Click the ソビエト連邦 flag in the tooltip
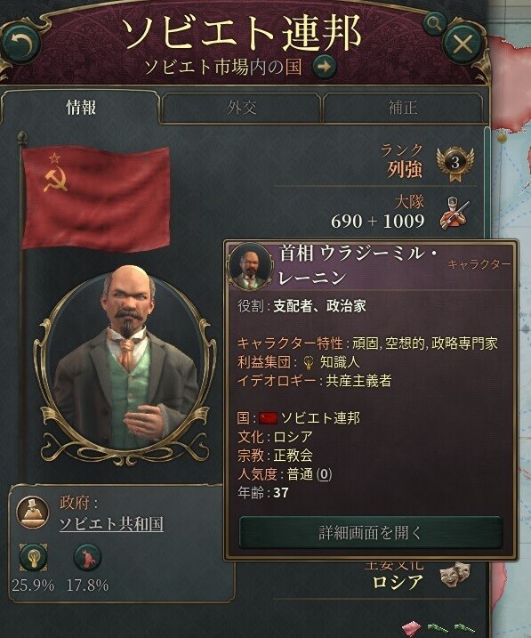This screenshot has height=638, width=531. tap(269, 418)
